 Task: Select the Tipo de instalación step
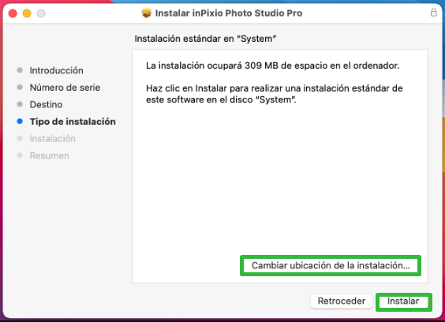pyautogui.click(x=73, y=122)
